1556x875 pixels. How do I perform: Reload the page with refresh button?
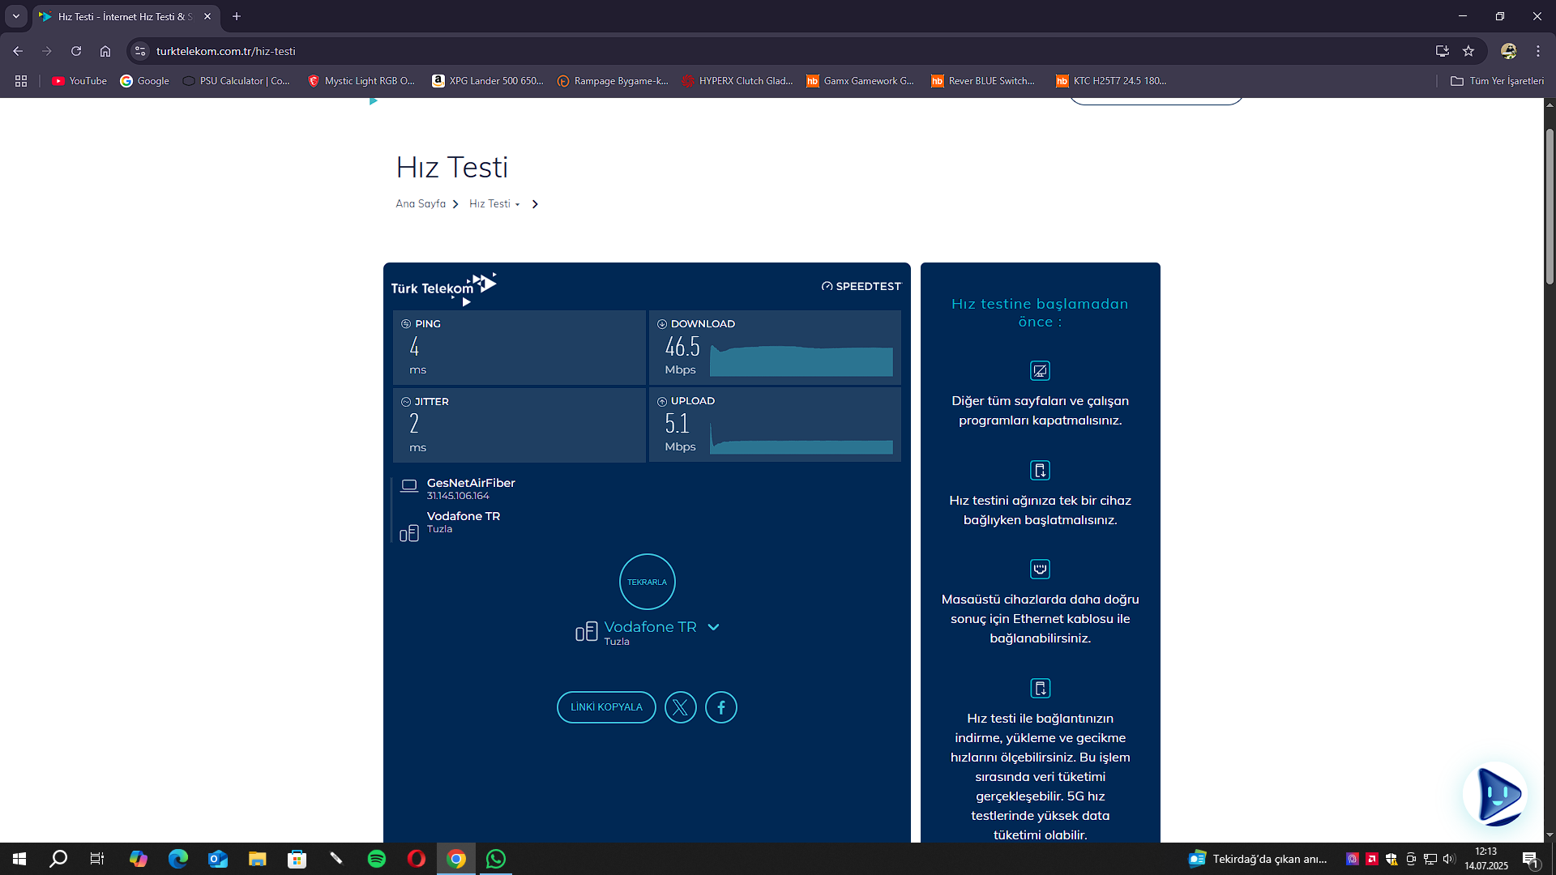pos(76,51)
